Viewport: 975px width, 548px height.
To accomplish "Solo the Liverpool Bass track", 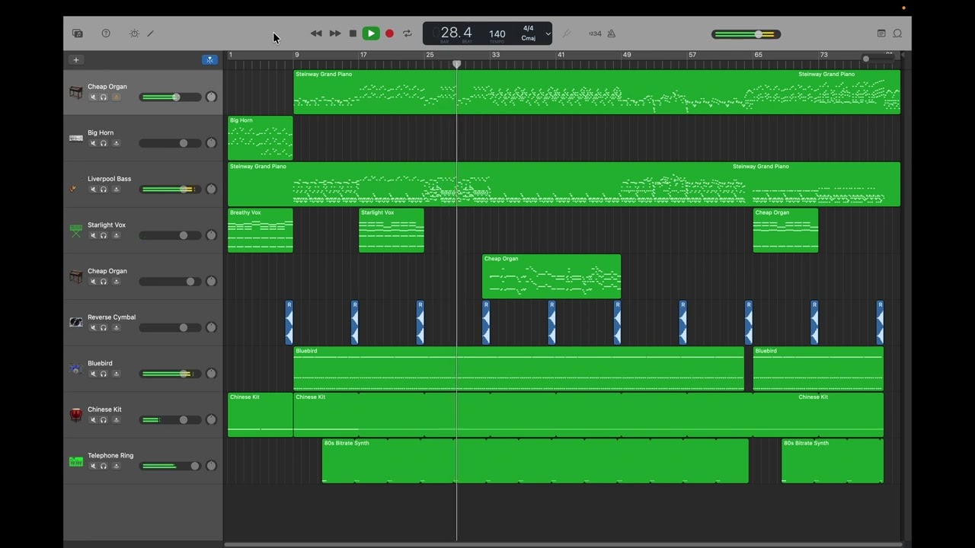I will pyautogui.click(x=104, y=190).
